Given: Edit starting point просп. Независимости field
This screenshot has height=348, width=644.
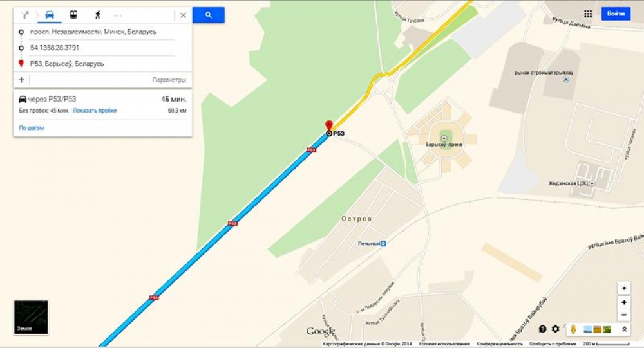Looking at the screenshot, I should coord(102,32).
